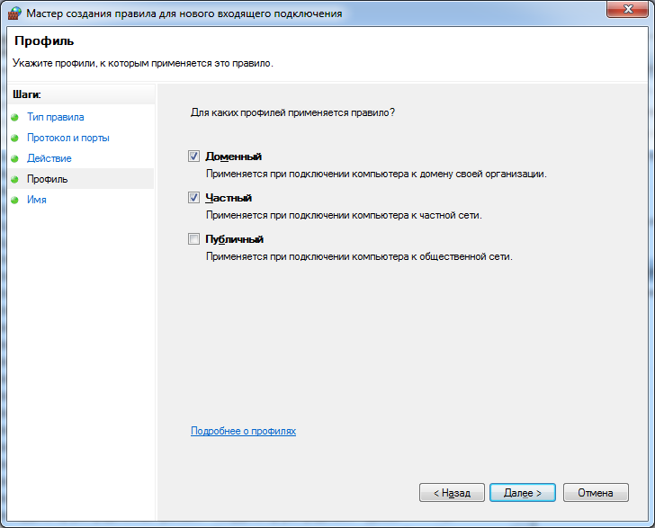655x528 pixels.
Task: Open the Протокол и порты step label
Action: click(x=68, y=138)
